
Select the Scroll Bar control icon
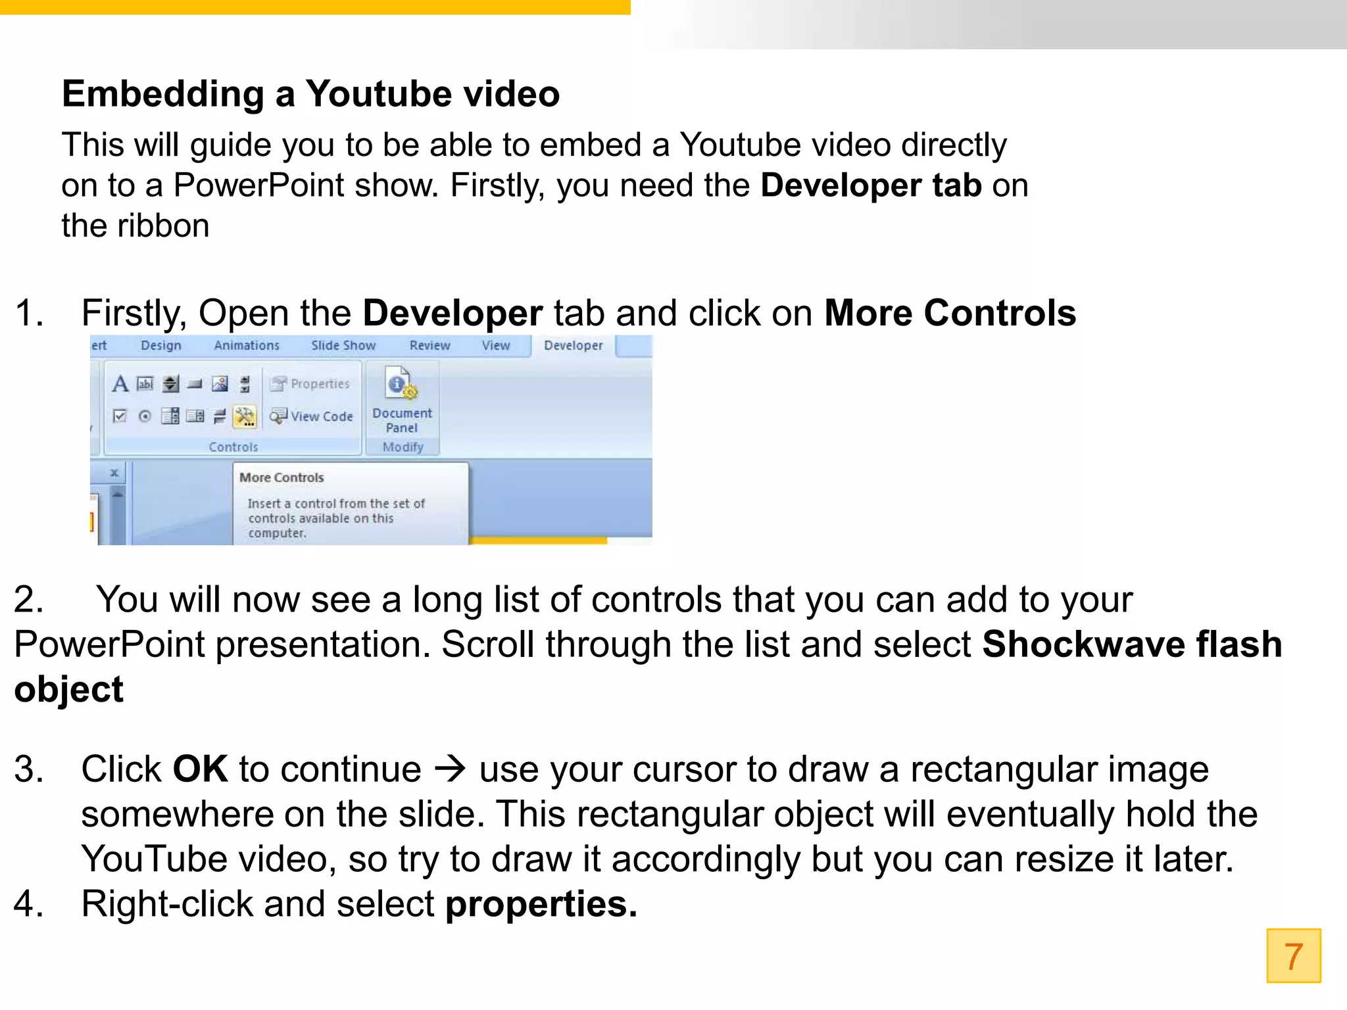(245, 384)
